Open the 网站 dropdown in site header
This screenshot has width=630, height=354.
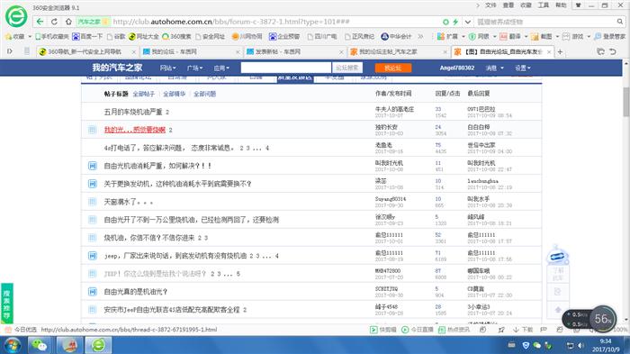167,68
